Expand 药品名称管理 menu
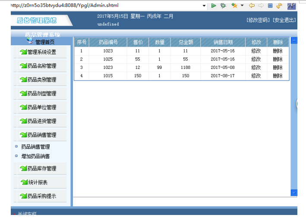The height and width of the screenshot is (218, 306). point(42,66)
